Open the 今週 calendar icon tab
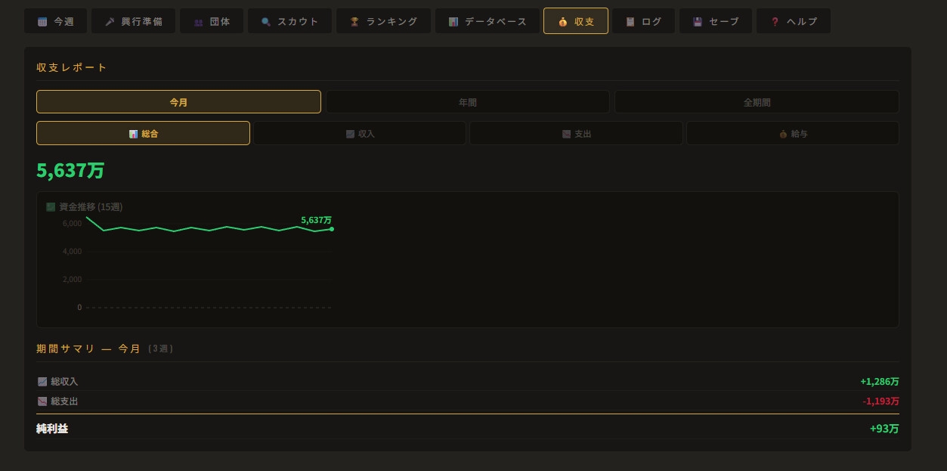Viewport: 947px width, 471px height. click(x=42, y=22)
